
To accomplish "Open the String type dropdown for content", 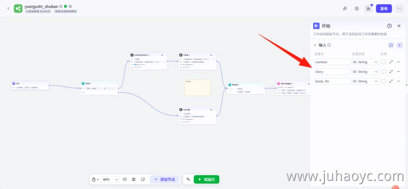I will click(x=365, y=62).
